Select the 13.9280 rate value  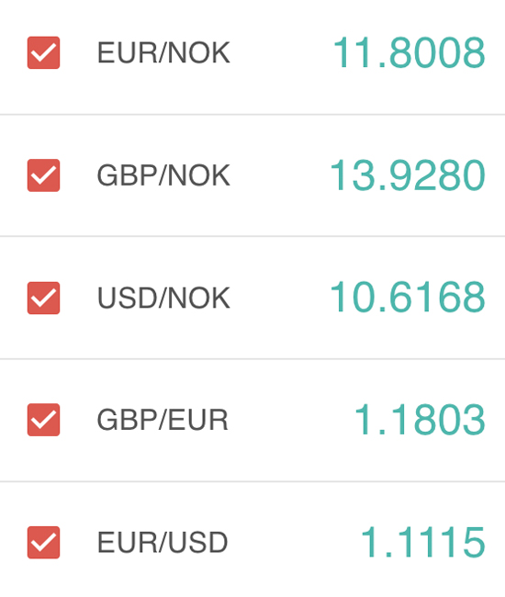[x=407, y=175]
